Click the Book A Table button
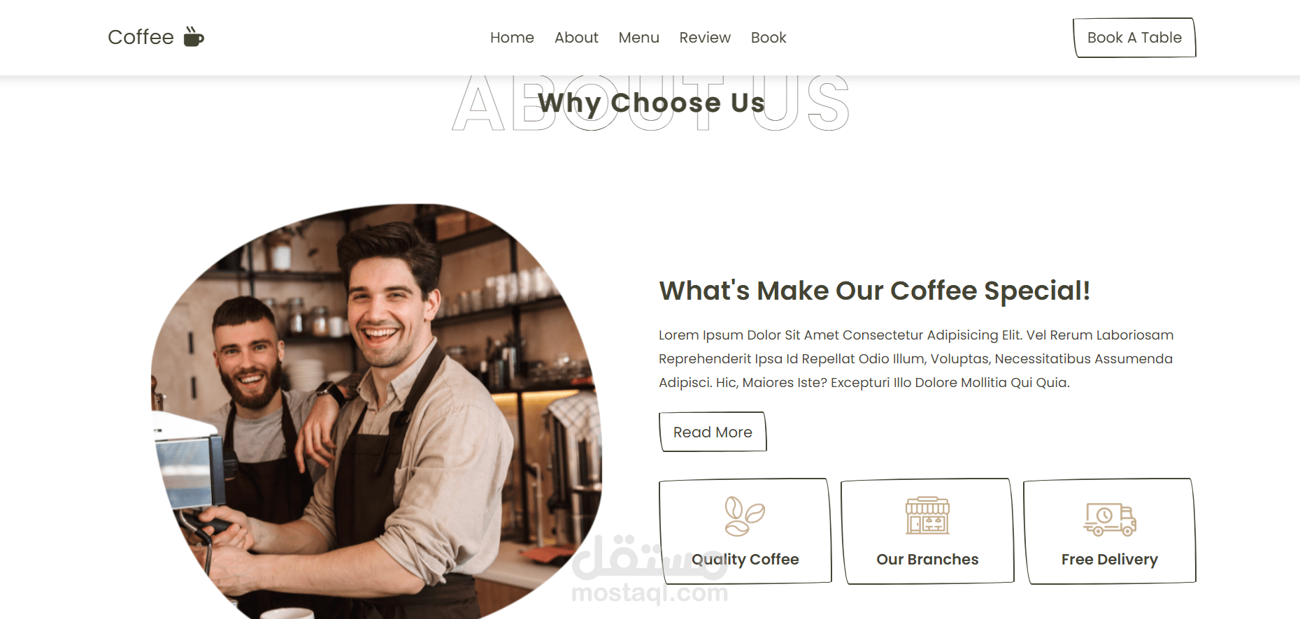 1134,38
